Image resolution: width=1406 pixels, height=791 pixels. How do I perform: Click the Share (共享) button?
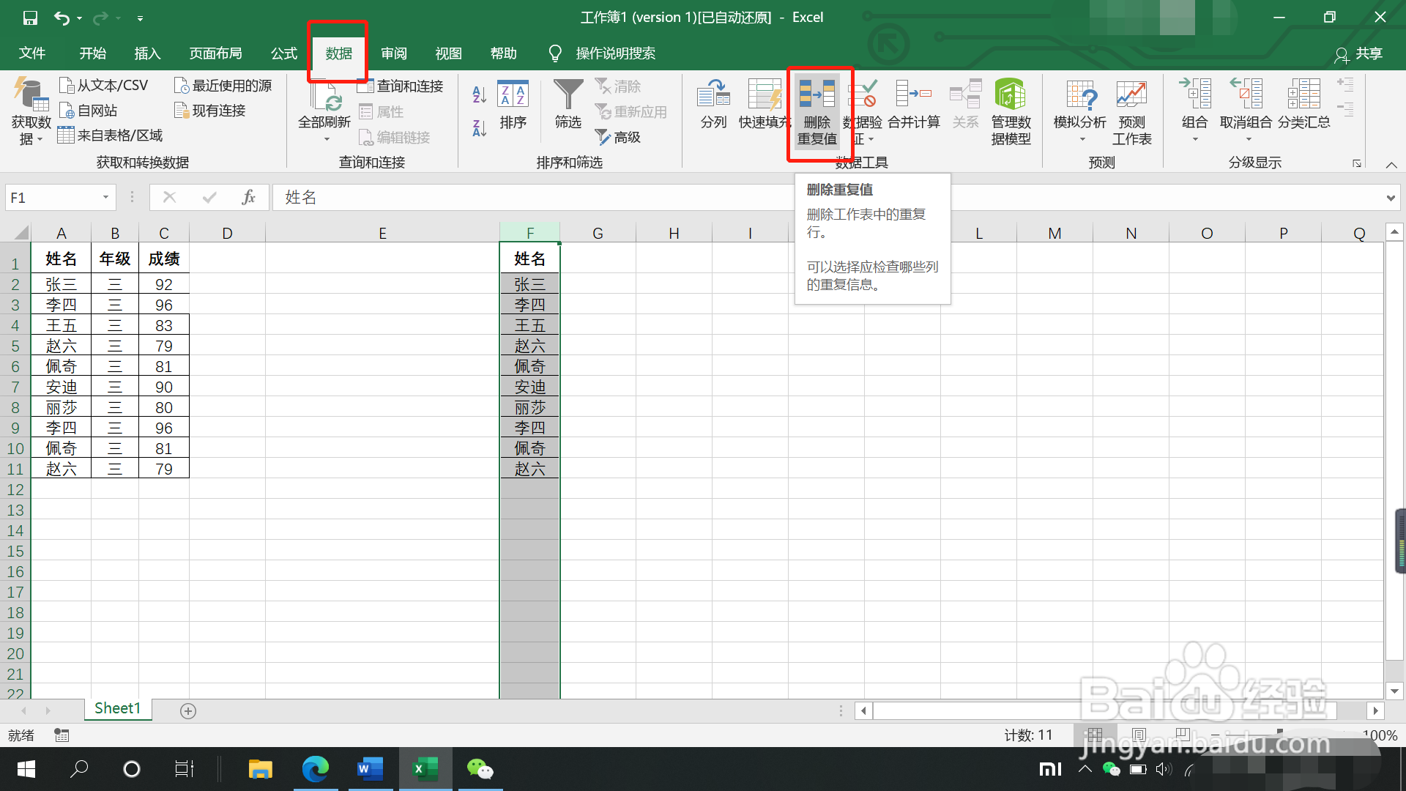[1359, 53]
